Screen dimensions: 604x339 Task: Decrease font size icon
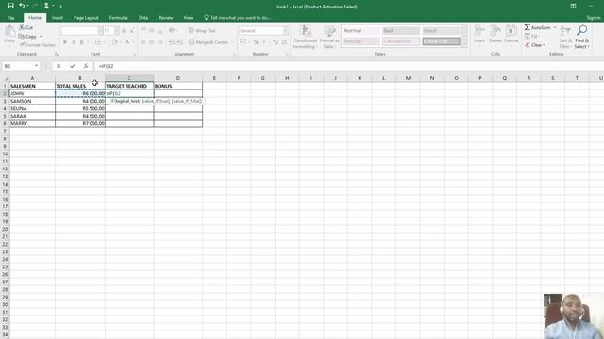[132, 30]
